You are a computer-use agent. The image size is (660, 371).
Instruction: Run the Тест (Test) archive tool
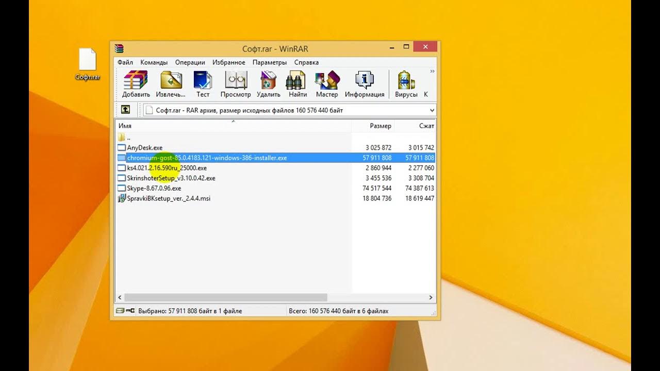pyautogui.click(x=203, y=85)
